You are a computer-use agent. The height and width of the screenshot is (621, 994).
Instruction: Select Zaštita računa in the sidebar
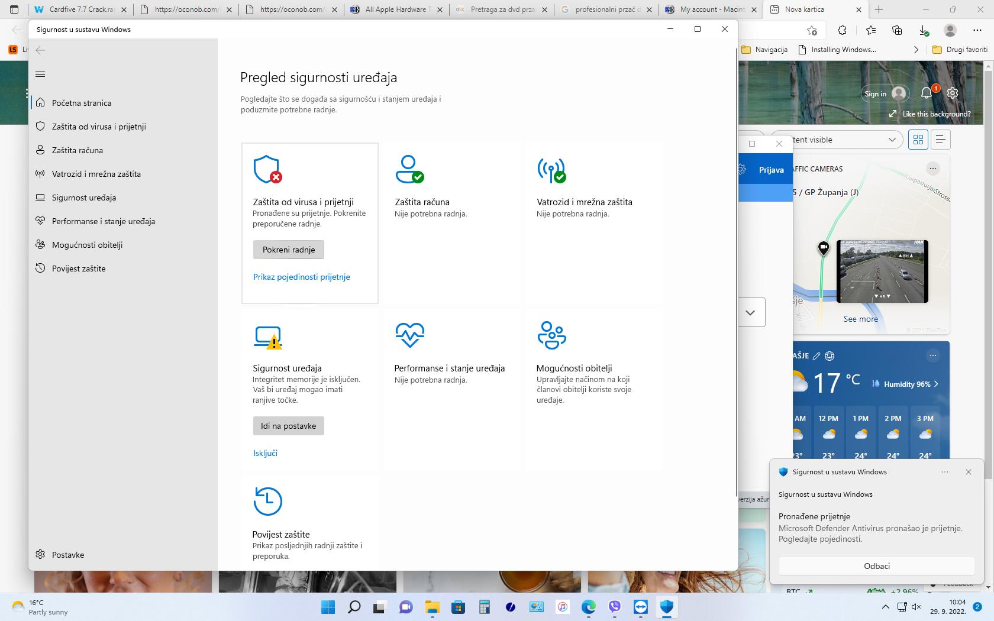point(78,150)
